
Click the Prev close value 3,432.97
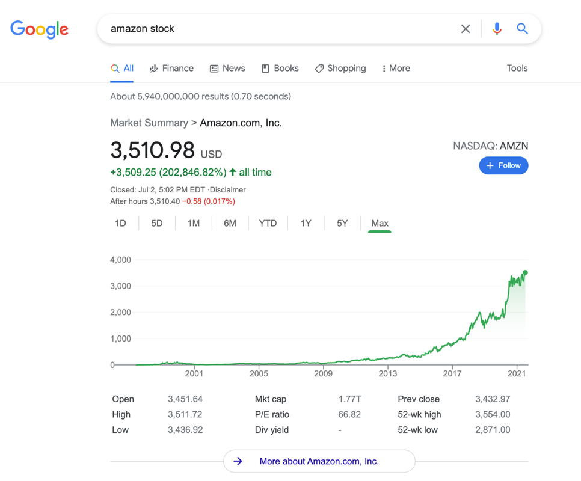pos(493,399)
